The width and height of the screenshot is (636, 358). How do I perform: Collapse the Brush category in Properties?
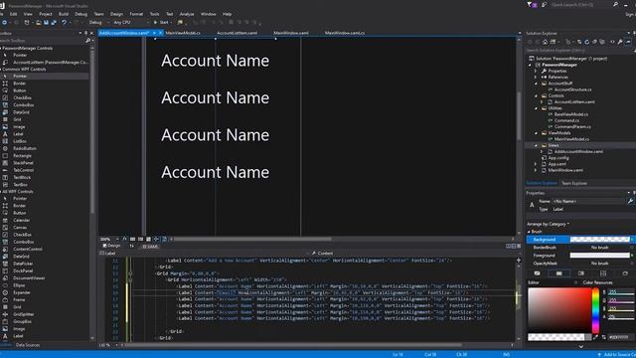tap(529, 232)
